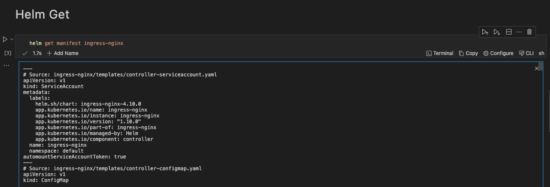The image size is (550, 187).
Task: Click the green success checkmark
Action: coord(25,53)
